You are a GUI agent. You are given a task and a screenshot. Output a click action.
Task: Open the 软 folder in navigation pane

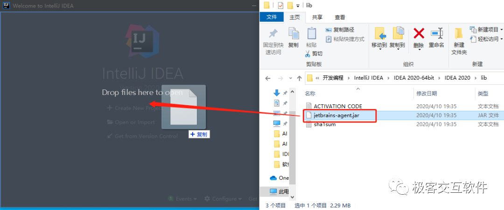(281, 164)
